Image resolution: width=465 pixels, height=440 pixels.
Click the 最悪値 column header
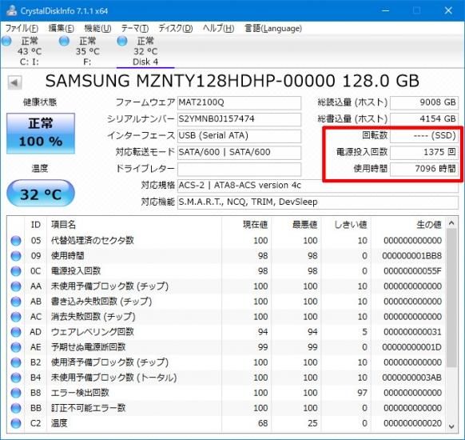coord(296,225)
